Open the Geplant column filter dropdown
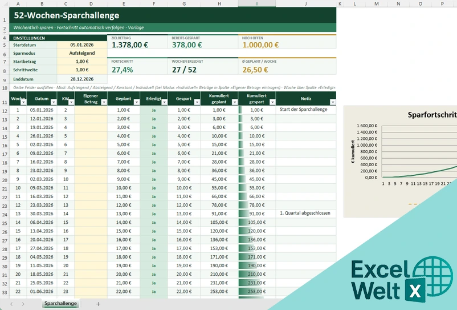This screenshot has width=457, height=310. (x=136, y=102)
